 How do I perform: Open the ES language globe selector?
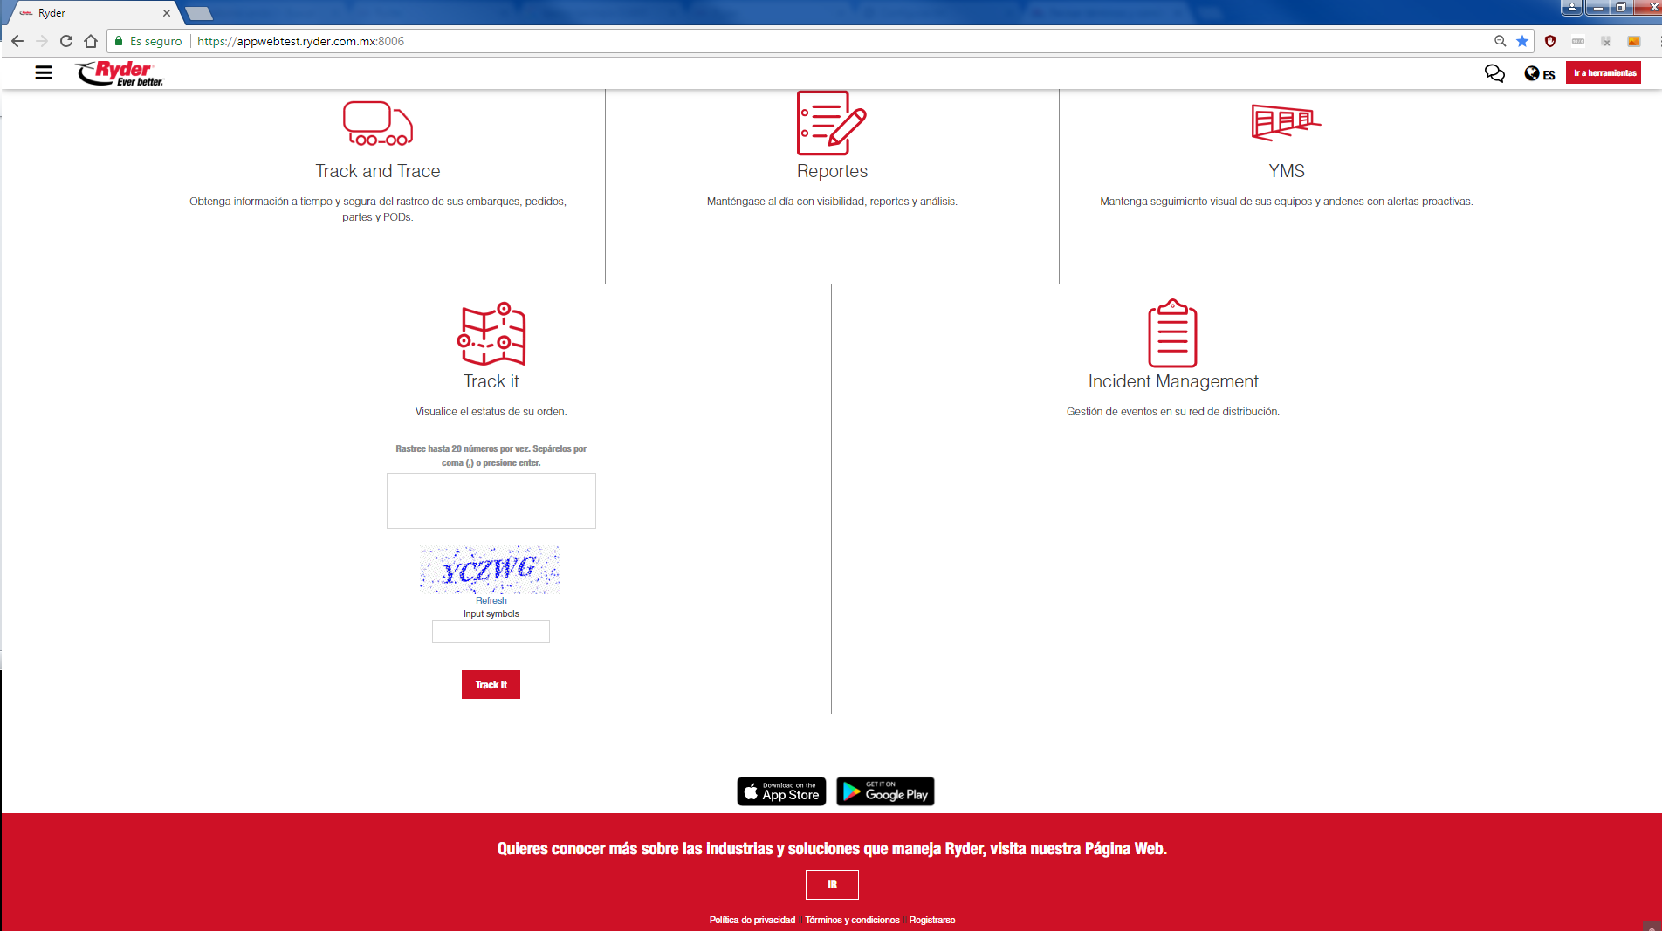[x=1539, y=73]
